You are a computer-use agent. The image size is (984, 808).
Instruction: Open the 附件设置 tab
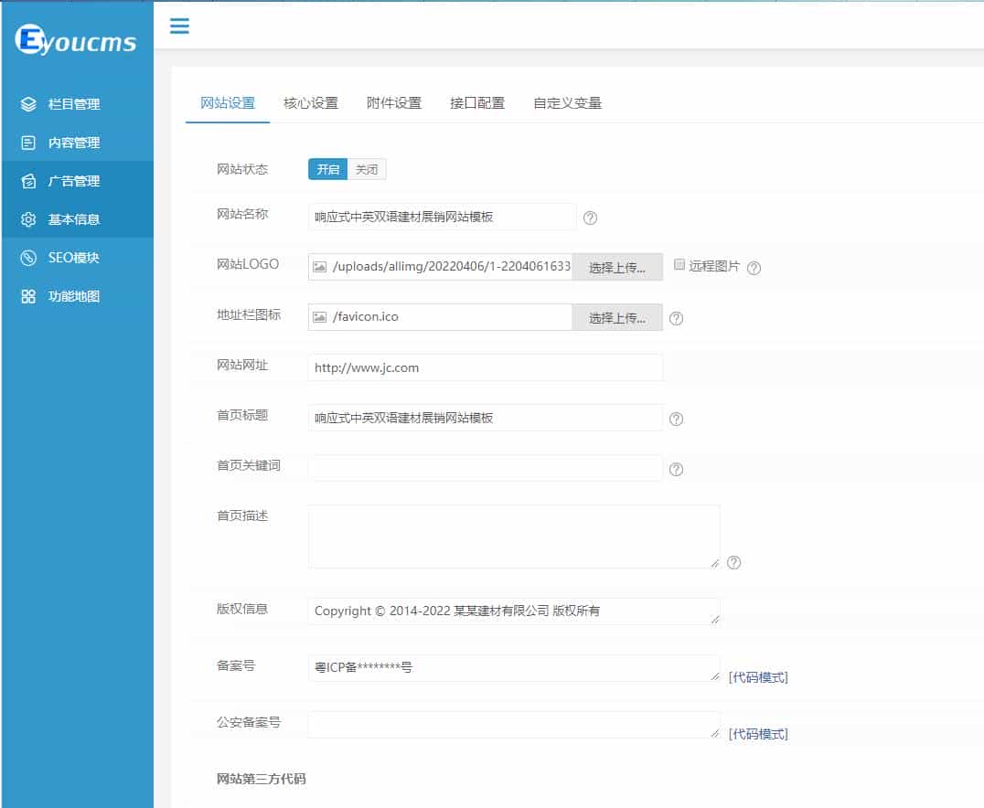pos(395,103)
